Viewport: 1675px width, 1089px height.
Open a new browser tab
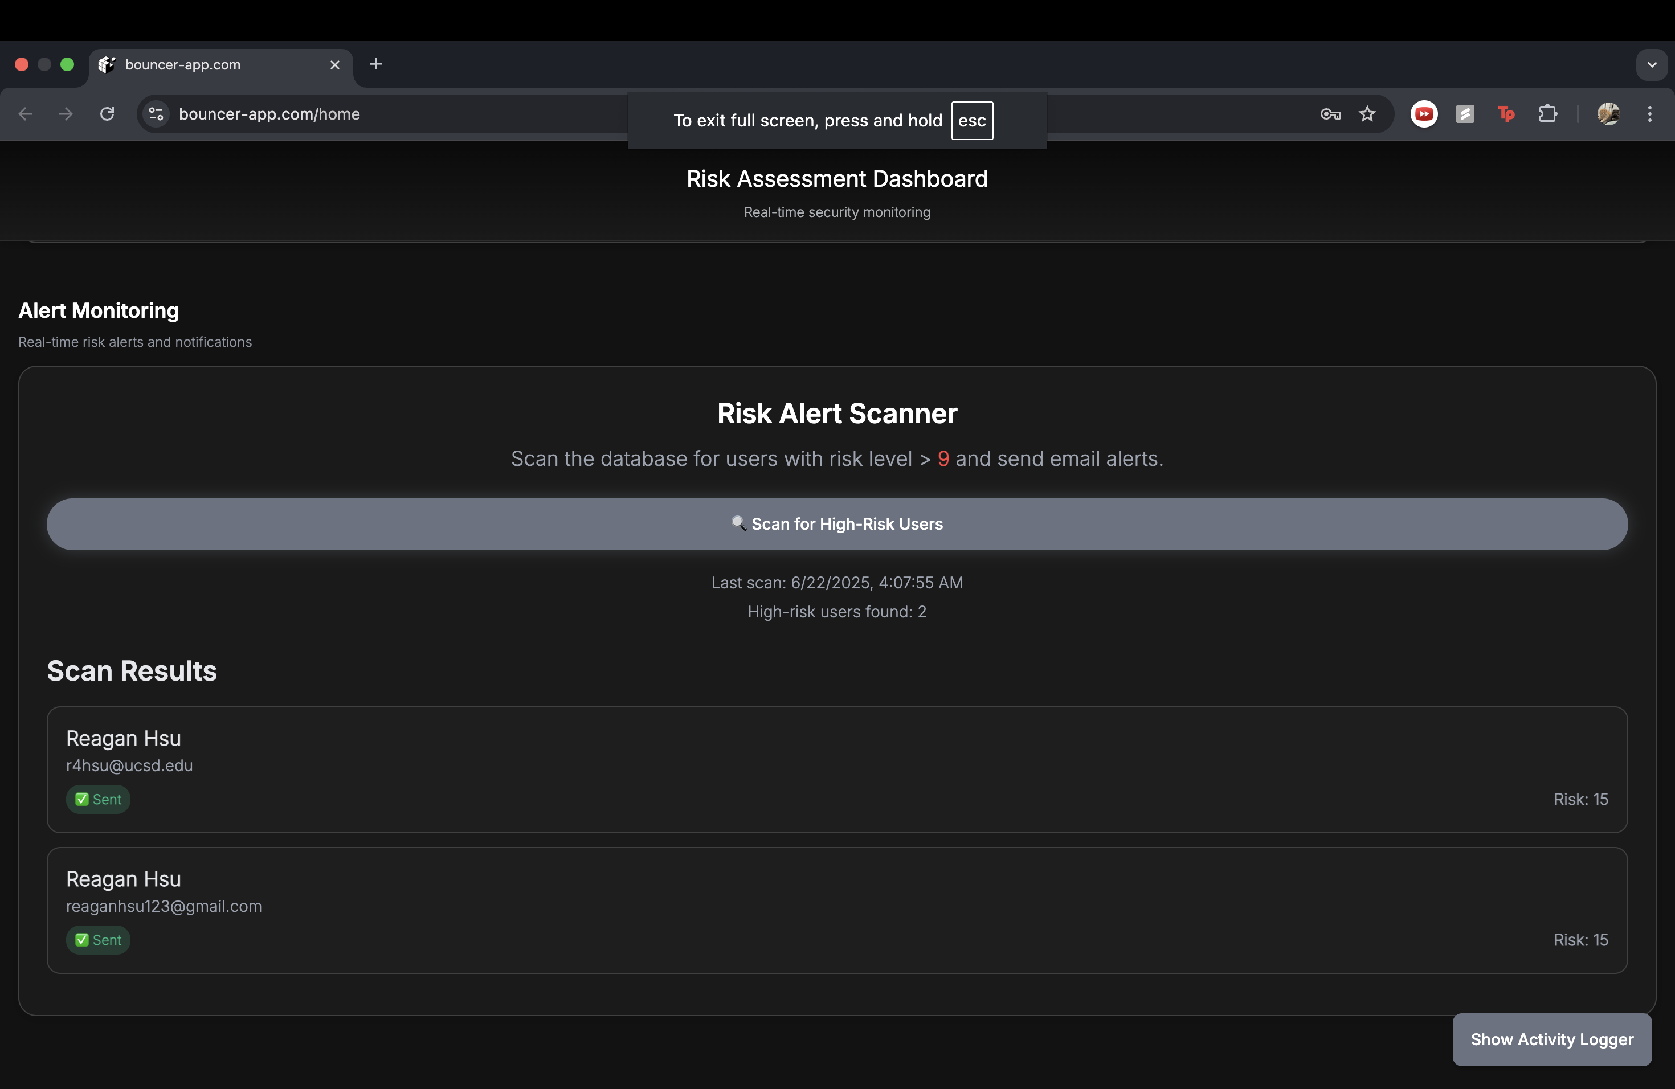coord(376,65)
